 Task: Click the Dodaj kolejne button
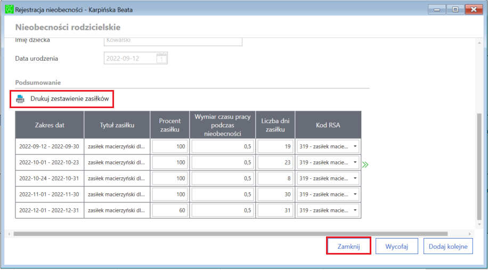point(448,247)
